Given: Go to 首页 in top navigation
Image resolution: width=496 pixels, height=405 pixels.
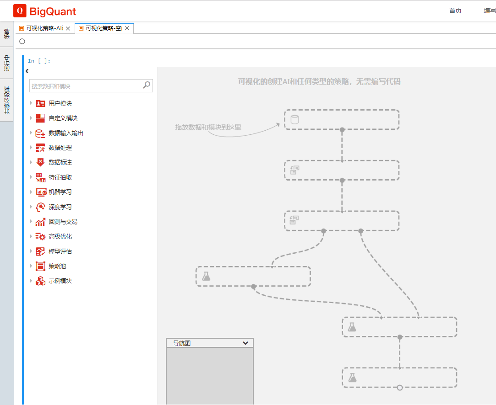Looking at the screenshot, I should [455, 11].
